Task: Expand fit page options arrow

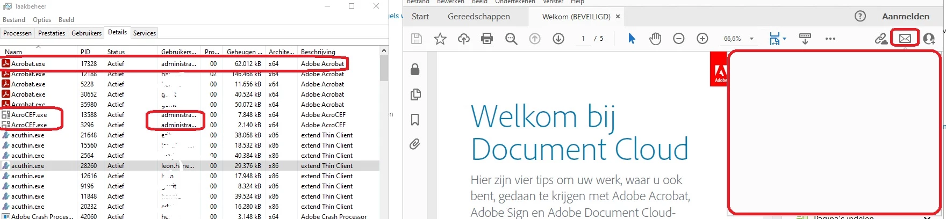Action: click(784, 39)
